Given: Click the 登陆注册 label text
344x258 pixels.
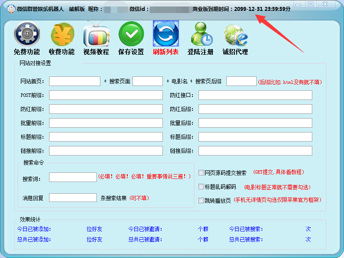Looking at the screenshot, I should (x=200, y=52).
